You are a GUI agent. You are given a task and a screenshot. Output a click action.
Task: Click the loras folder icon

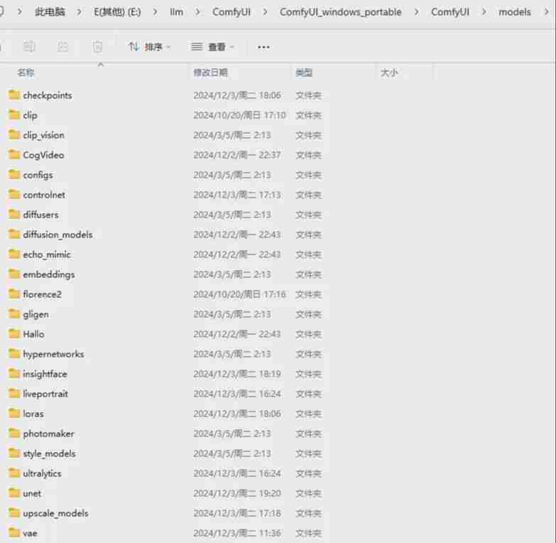(14, 413)
